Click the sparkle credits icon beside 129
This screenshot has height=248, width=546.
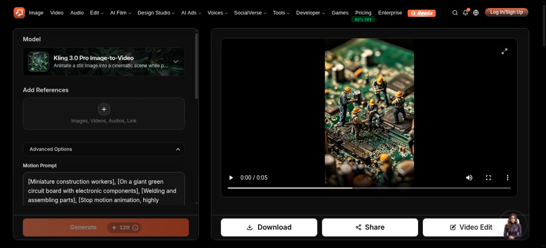(x=114, y=228)
